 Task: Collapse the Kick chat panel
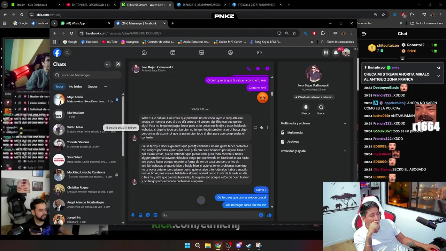click(x=364, y=34)
